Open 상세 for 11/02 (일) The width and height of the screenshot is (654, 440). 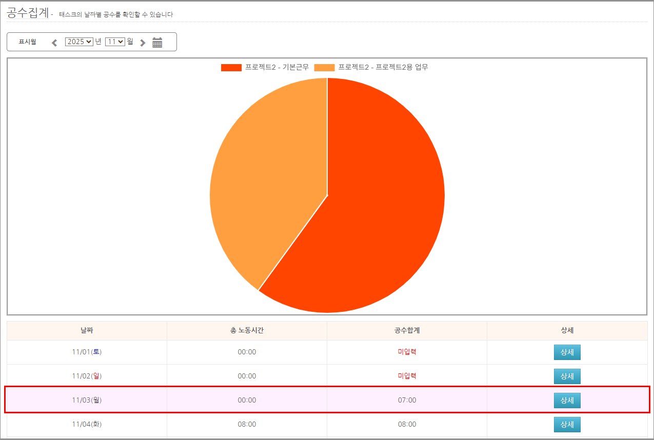[567, 376]
